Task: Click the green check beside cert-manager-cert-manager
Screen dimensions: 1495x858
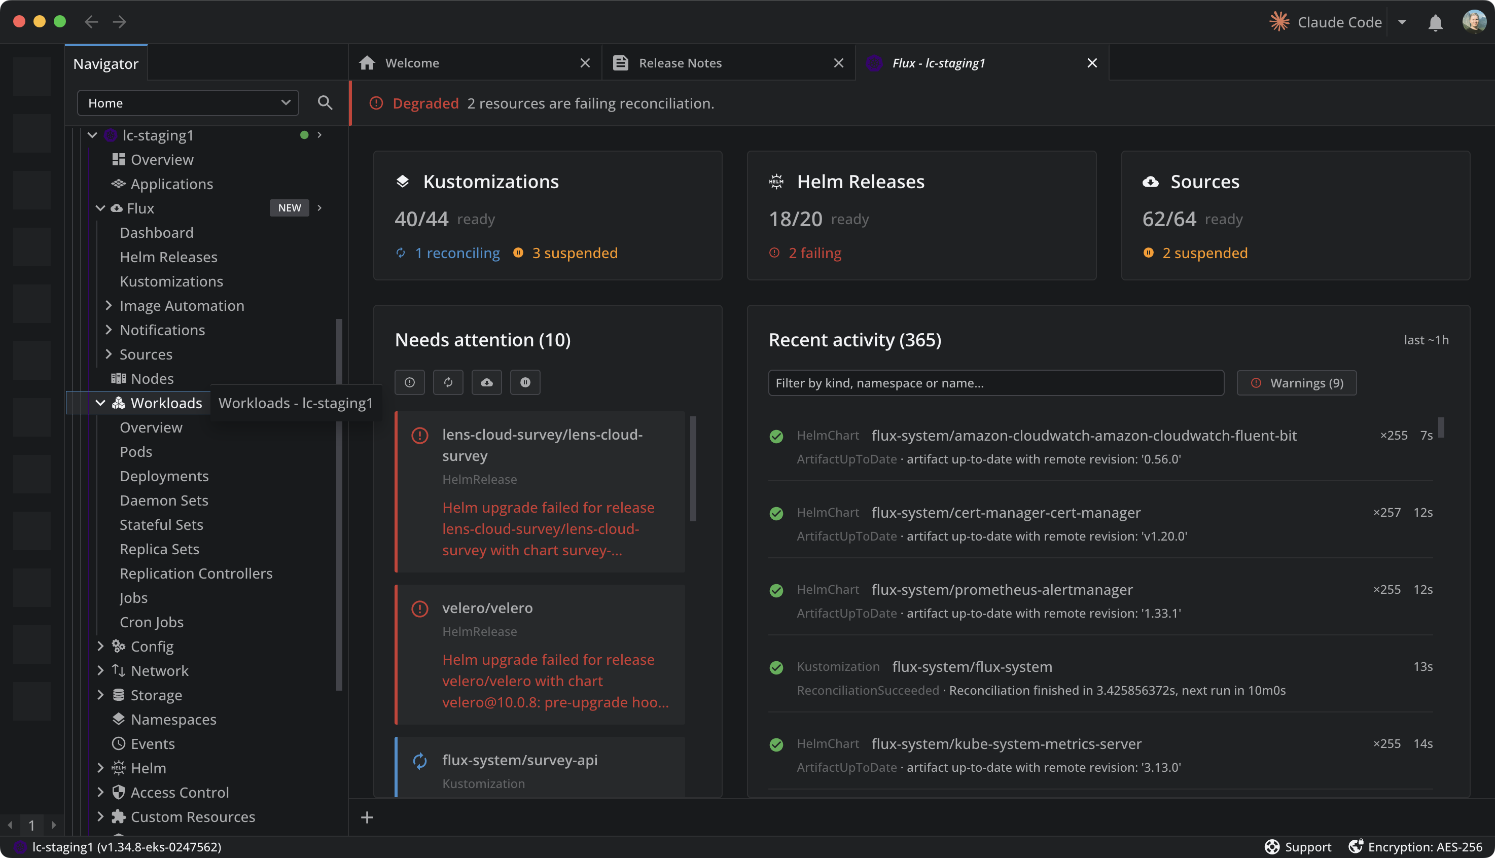Action: [x=776, y=513]
